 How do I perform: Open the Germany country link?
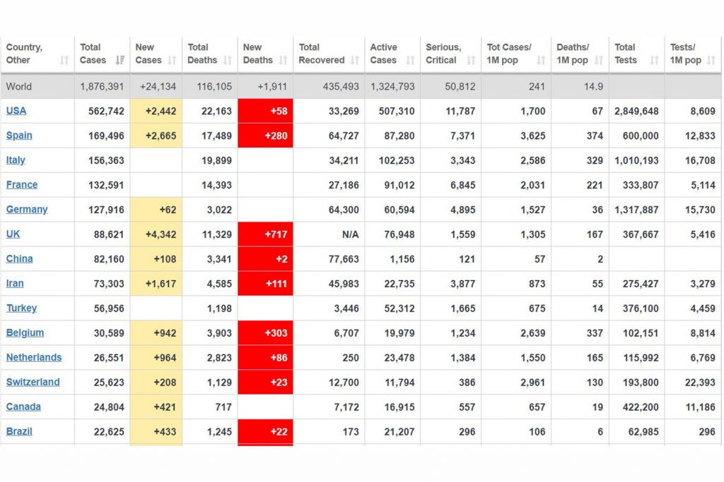pos(27,209)
